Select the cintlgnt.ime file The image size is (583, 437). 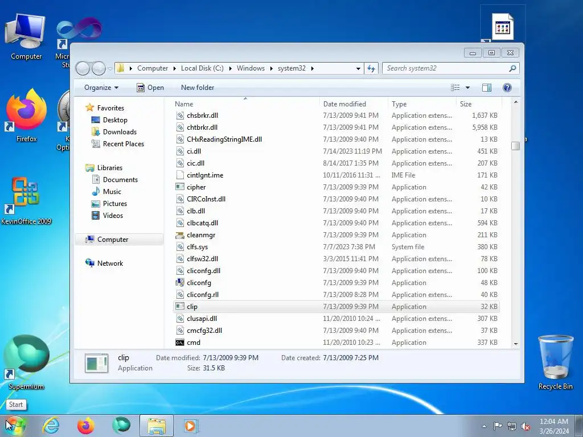click(336, 175)
